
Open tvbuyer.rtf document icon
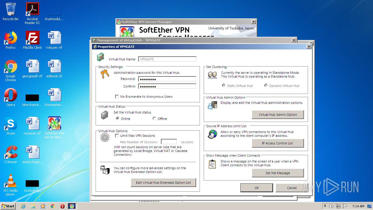click(54, 40)
